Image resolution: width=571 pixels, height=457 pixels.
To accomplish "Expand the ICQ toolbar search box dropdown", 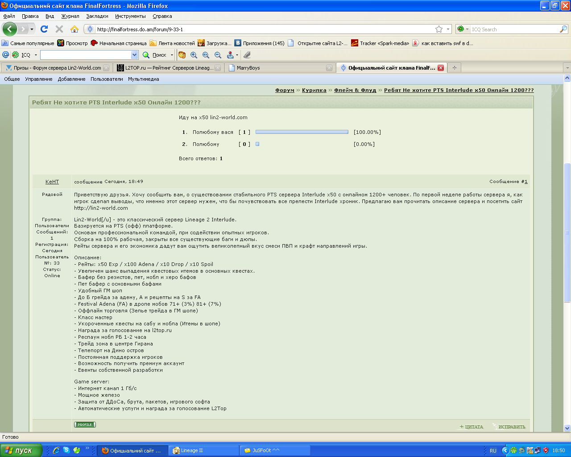I will (135, 55).
